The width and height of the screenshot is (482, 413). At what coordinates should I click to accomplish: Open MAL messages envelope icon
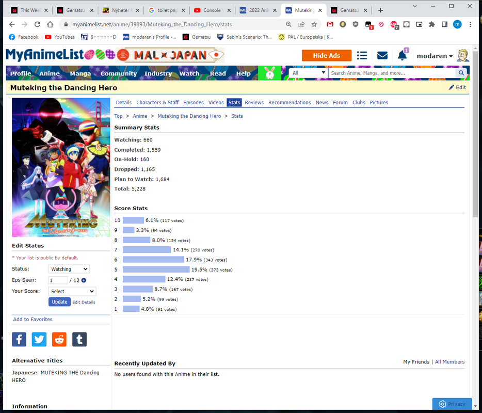click(x=382, y=56)
